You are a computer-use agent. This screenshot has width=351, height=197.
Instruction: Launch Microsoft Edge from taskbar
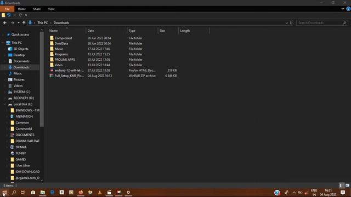click(x=52, y=192)
